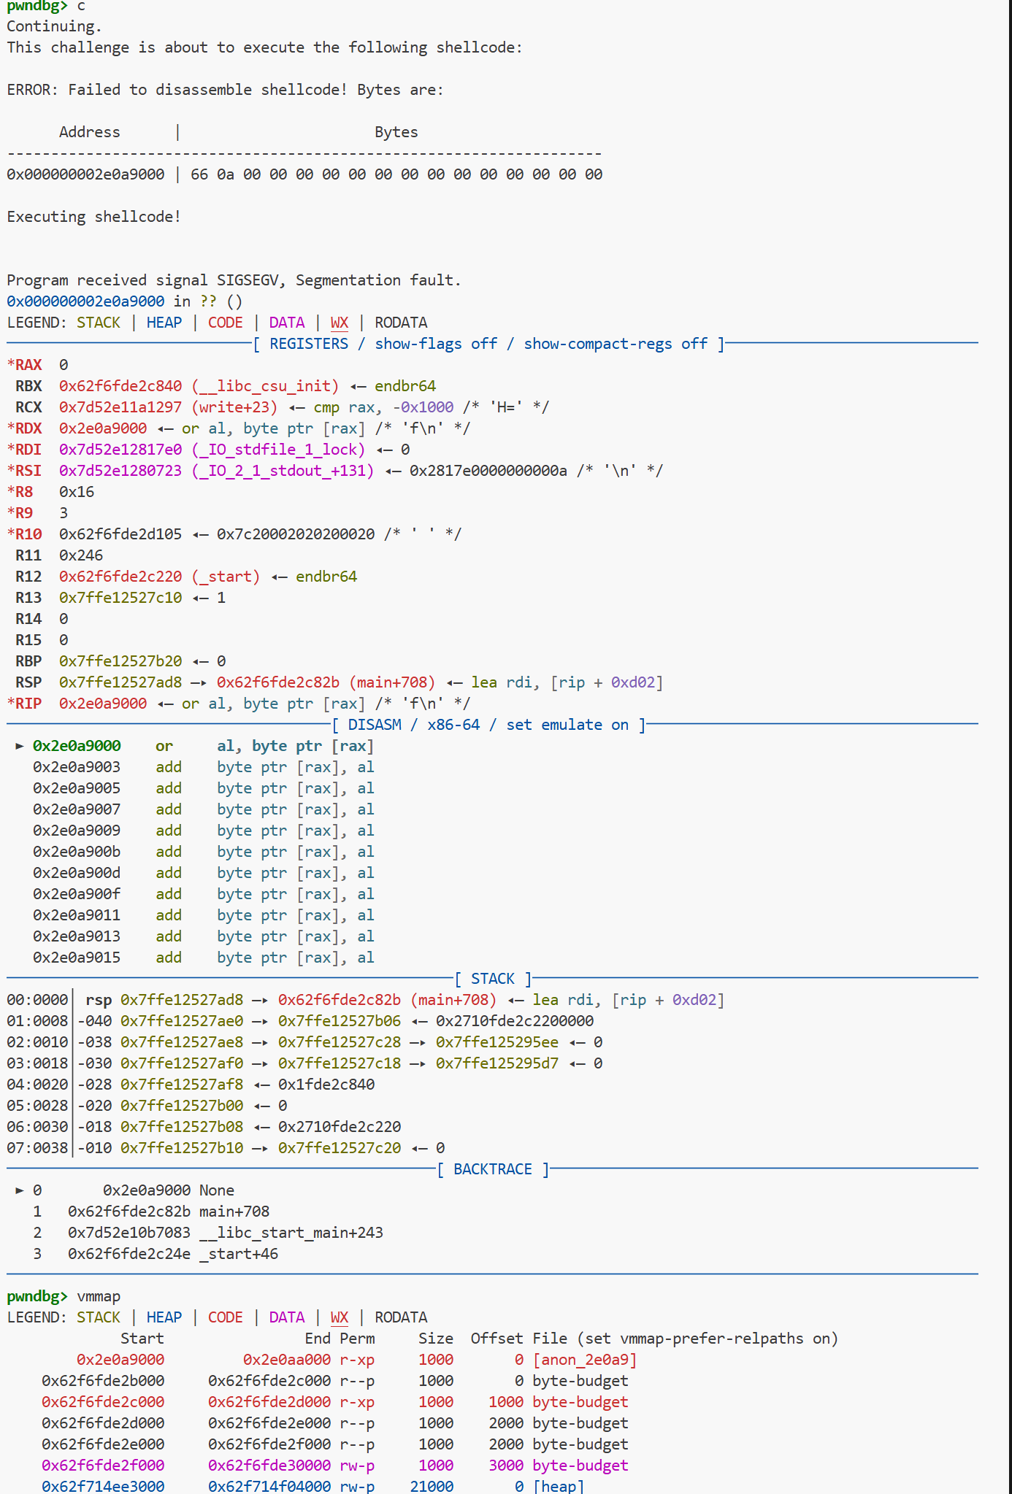Select the RAX register name
Image resolution: width=1012 pixels, height=1494 pixels.
tap(28, 365)
